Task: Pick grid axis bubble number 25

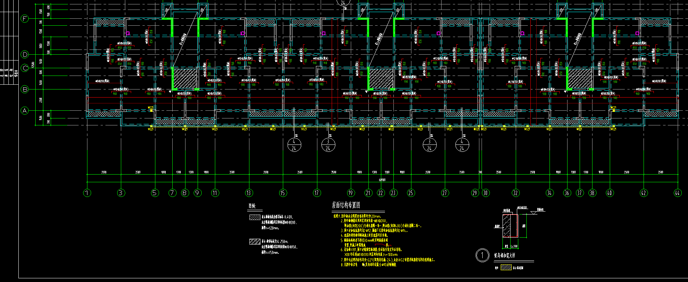Action: 411,193
